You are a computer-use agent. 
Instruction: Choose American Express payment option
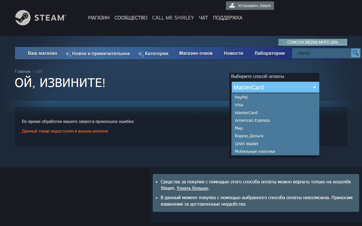coord(252,120)
